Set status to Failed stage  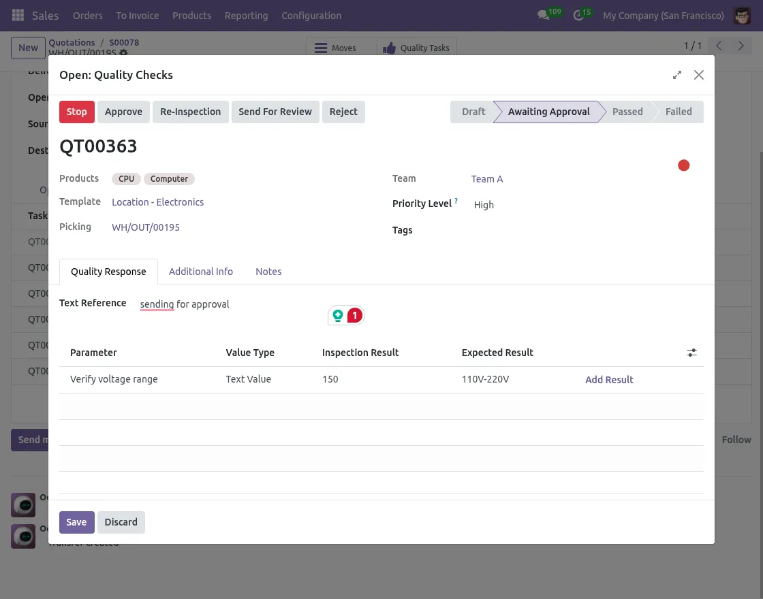click(x=679, y=112)
